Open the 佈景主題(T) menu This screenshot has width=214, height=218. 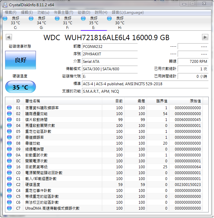[63, 12]
